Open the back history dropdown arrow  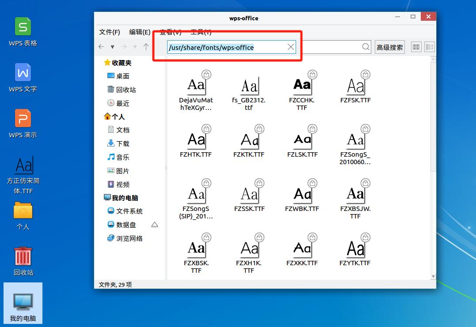click(x=112, y=47)
